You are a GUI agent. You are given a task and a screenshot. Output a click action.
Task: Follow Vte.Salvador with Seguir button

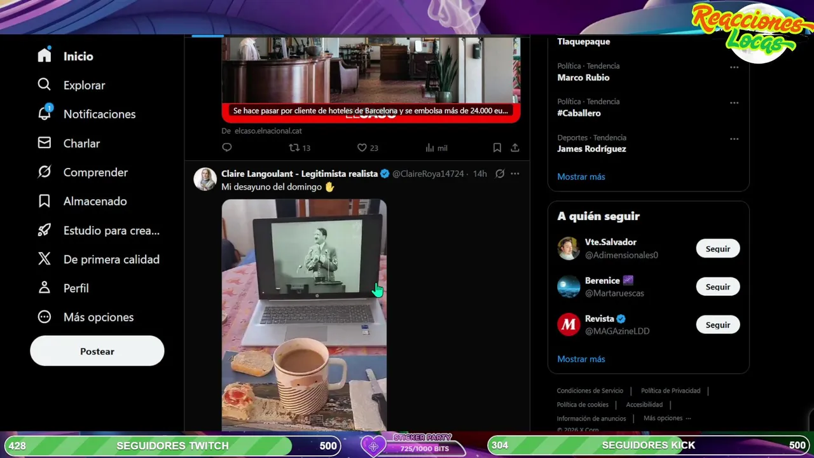pos(718,249)
